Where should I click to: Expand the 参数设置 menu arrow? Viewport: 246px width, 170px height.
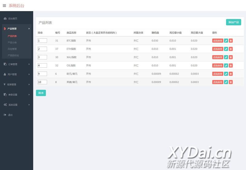[x=29, y=95]
